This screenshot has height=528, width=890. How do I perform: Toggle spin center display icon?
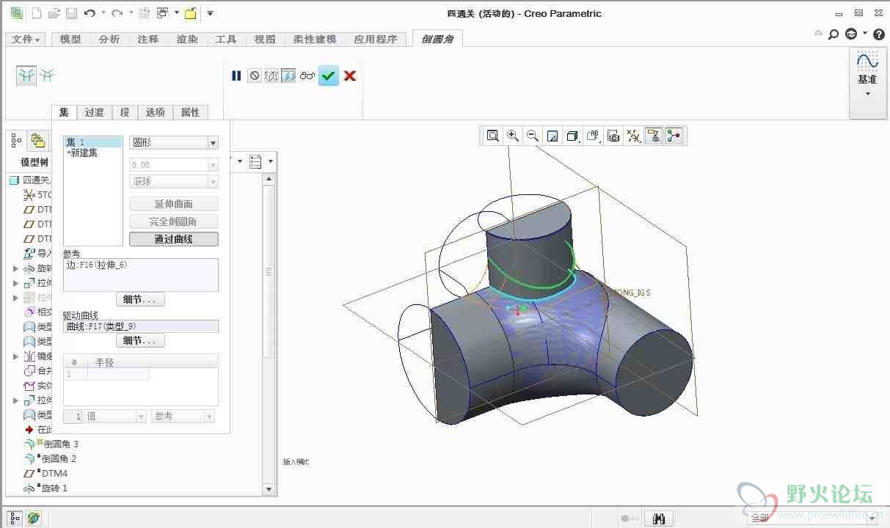pyautogui.click(x=674, y=136)
